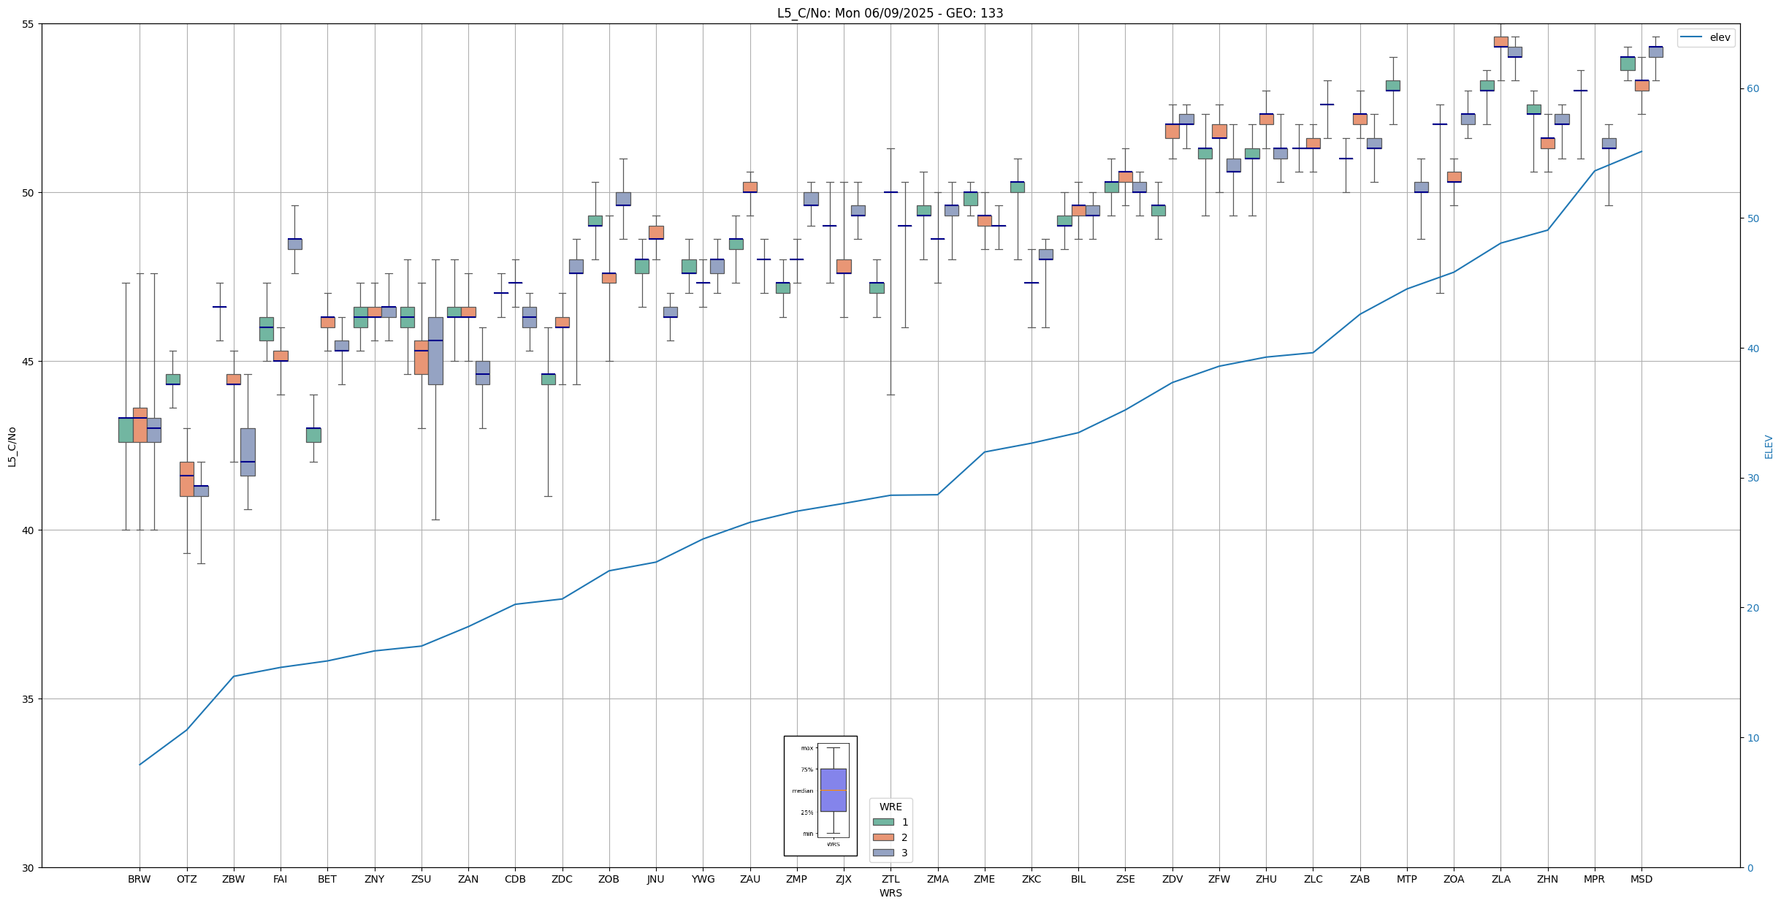Click the 60 tick on right axis
This screenshot has width=1781, height=906.
tap(1753, 89)
